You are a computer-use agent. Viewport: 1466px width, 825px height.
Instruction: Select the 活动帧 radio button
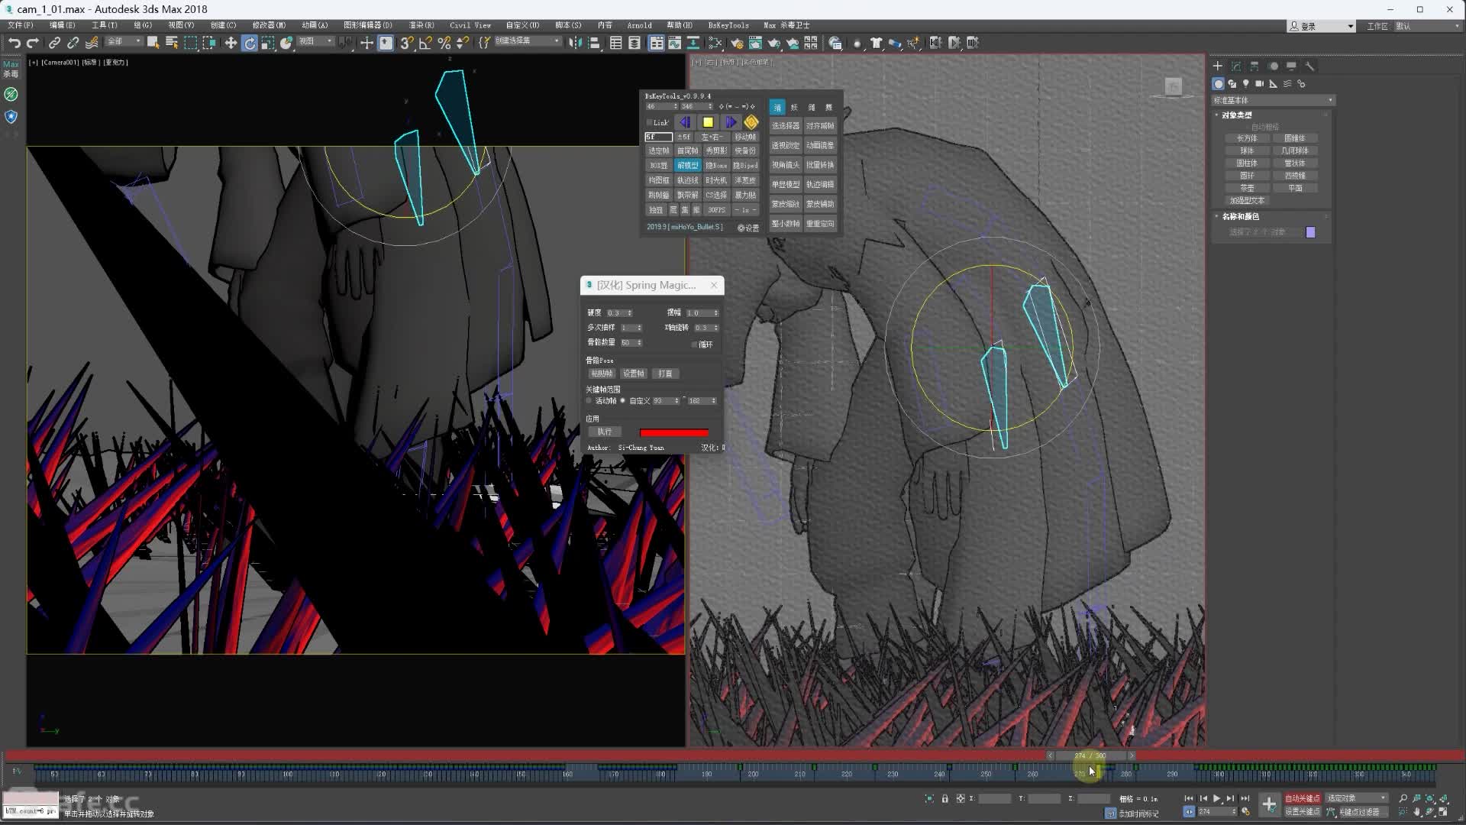click(x=589, y=400)
